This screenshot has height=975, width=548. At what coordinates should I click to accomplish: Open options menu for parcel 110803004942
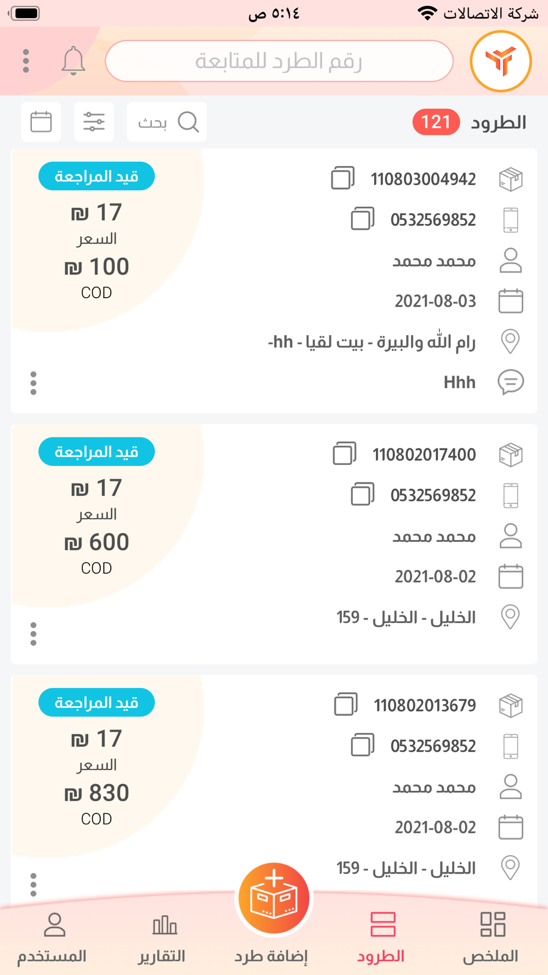33,383
